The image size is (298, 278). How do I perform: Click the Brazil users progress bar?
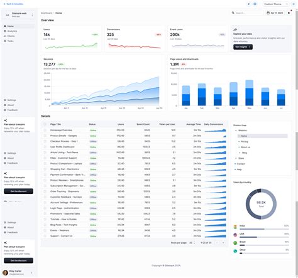coord(264,245)
